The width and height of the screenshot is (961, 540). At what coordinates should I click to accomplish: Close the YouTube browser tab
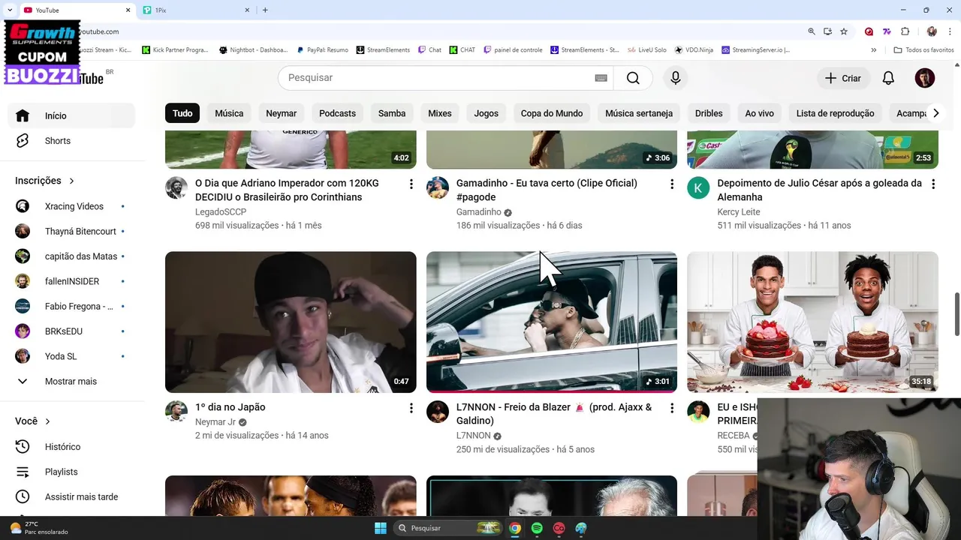point(128,10)
